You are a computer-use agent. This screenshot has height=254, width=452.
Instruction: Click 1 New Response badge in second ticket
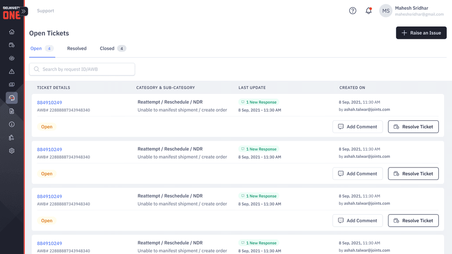(x=259, y=149)
